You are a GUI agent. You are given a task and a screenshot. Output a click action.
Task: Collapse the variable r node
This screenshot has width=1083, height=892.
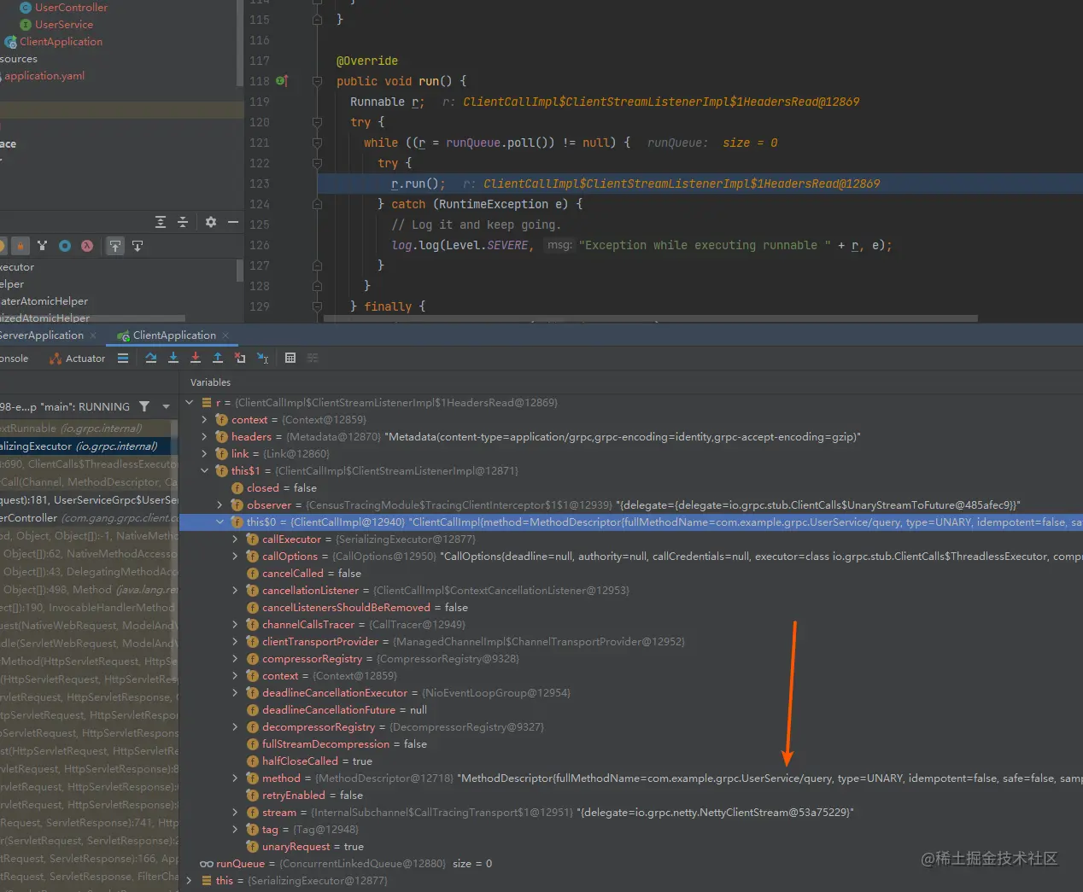click(190, 403)
